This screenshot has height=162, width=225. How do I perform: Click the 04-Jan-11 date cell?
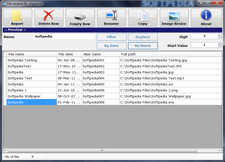69,84
